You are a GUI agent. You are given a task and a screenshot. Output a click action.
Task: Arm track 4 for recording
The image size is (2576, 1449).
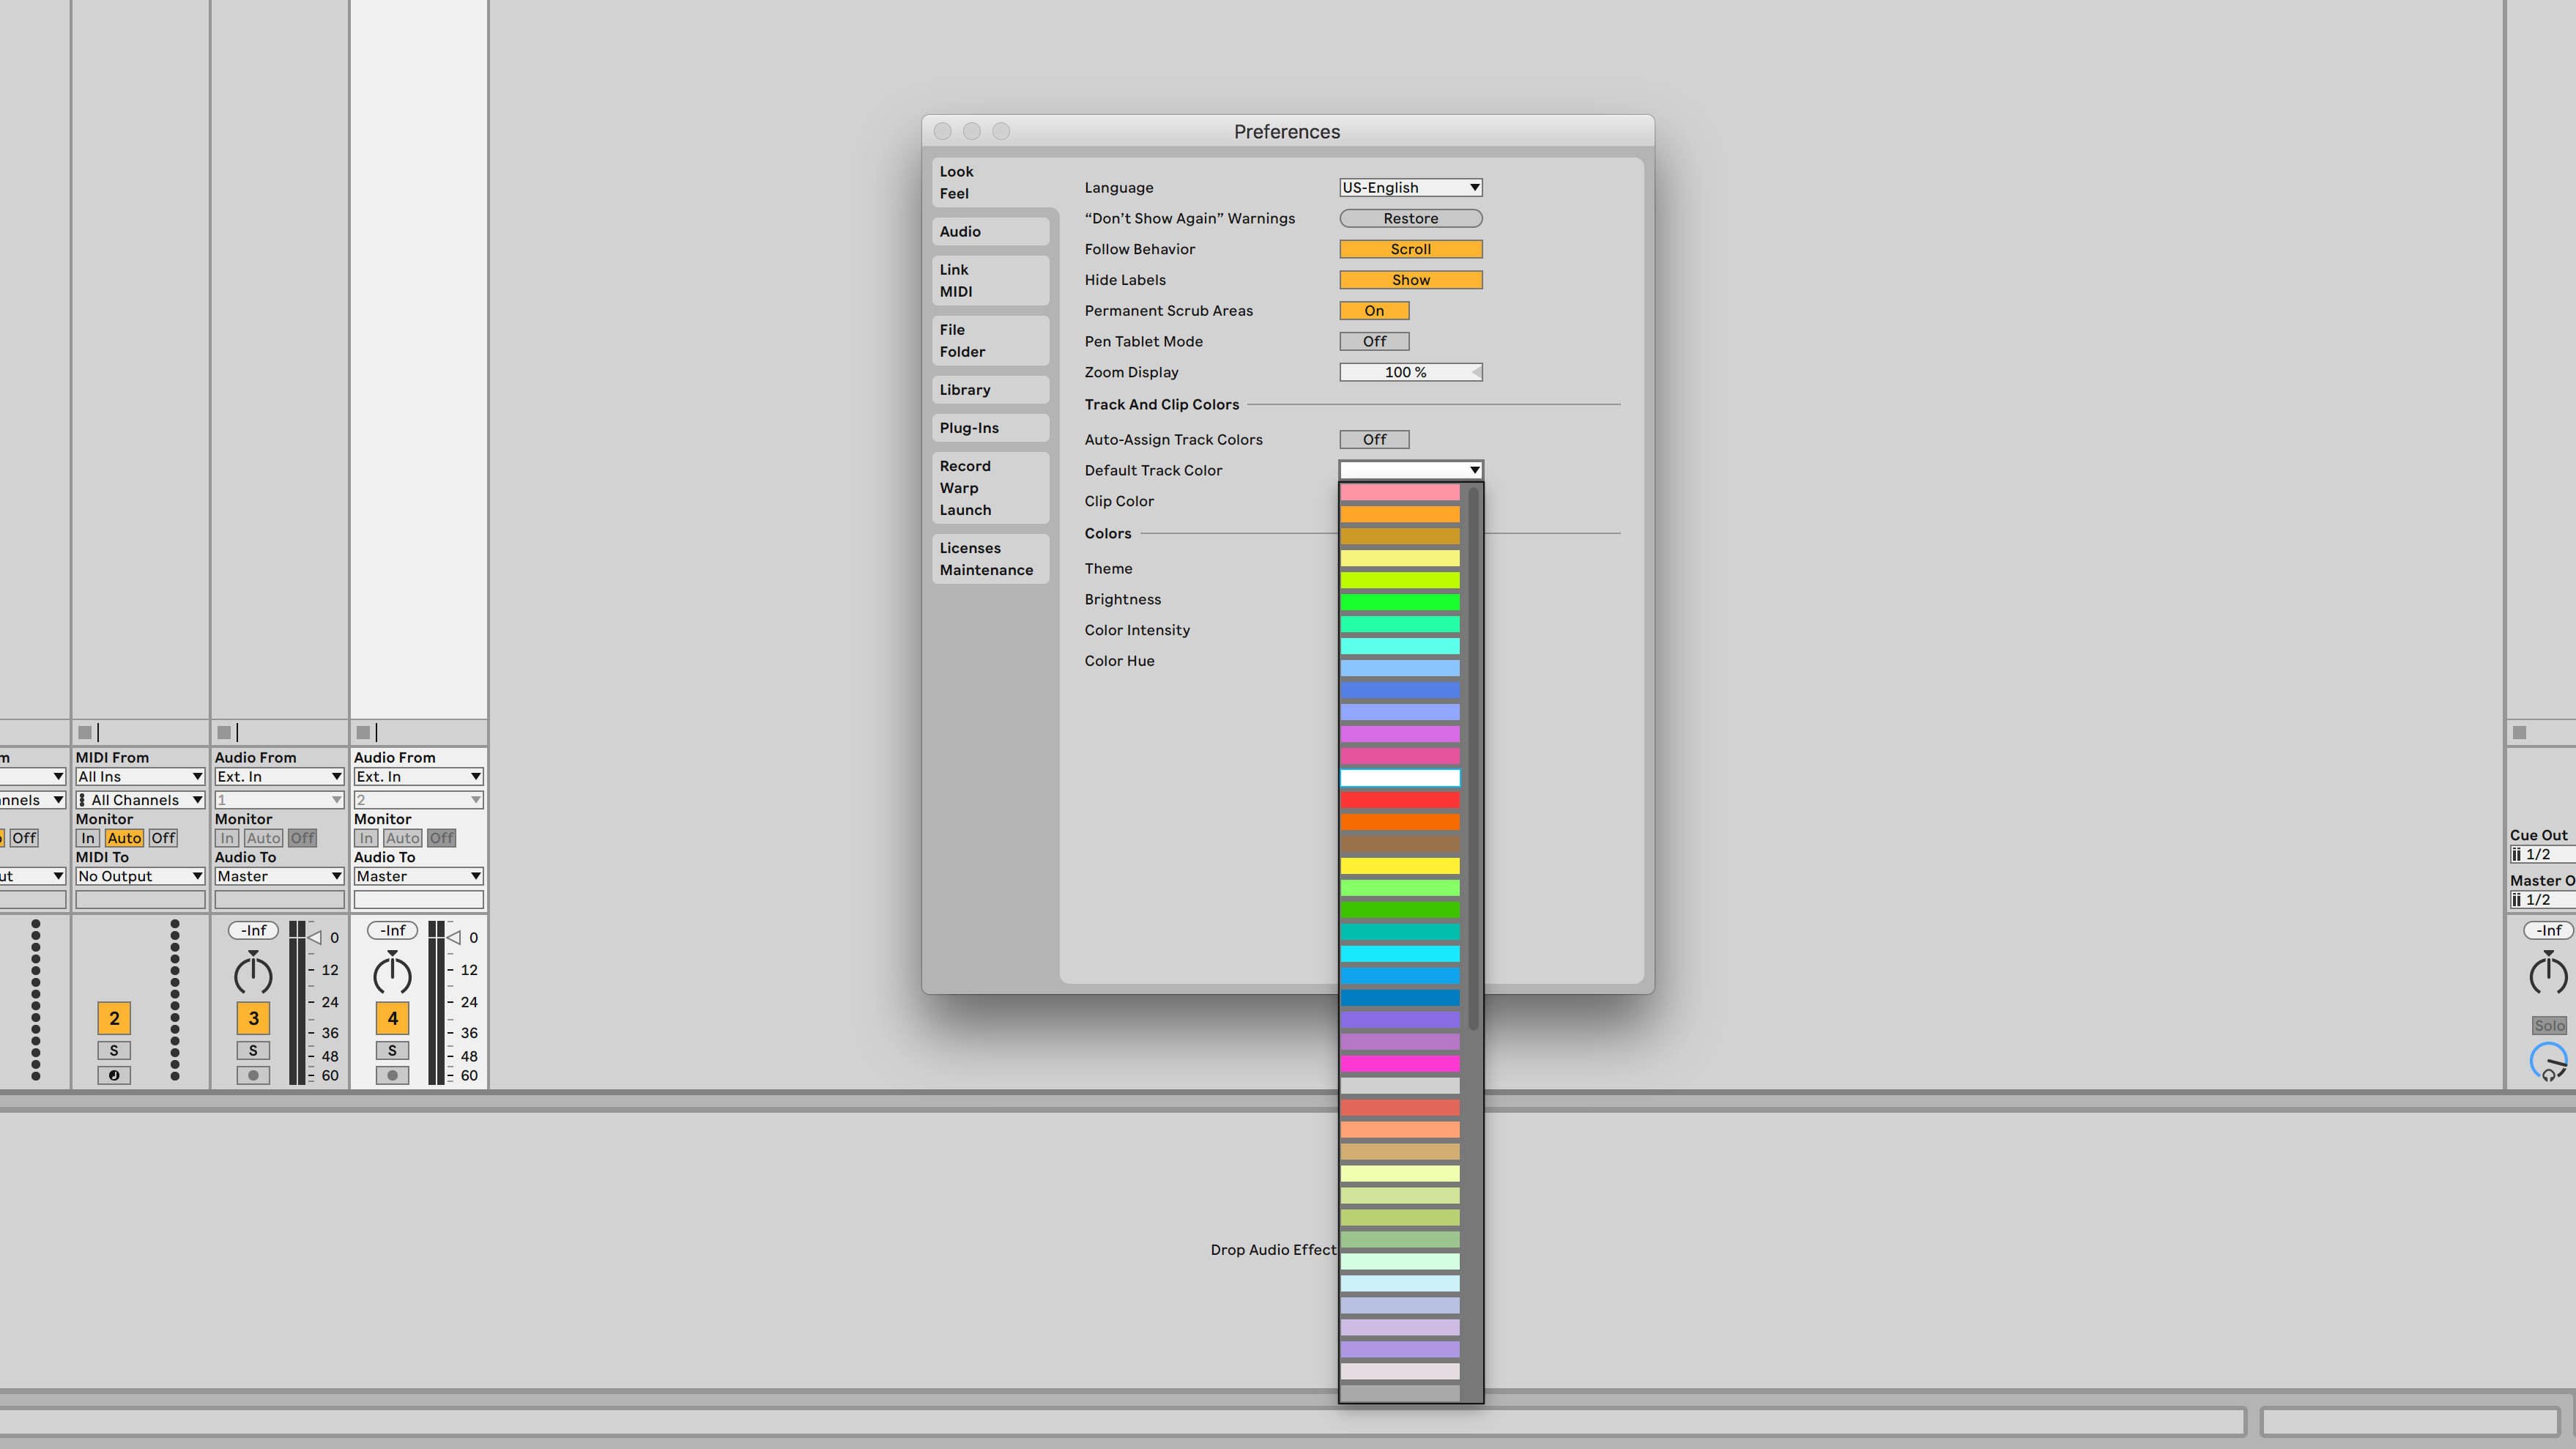pyautogui.click(x=392, y=1075)
